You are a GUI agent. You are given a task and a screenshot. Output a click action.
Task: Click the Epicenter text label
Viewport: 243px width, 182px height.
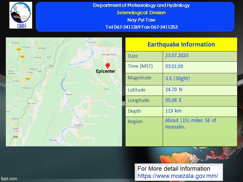(x=105, y=72)
